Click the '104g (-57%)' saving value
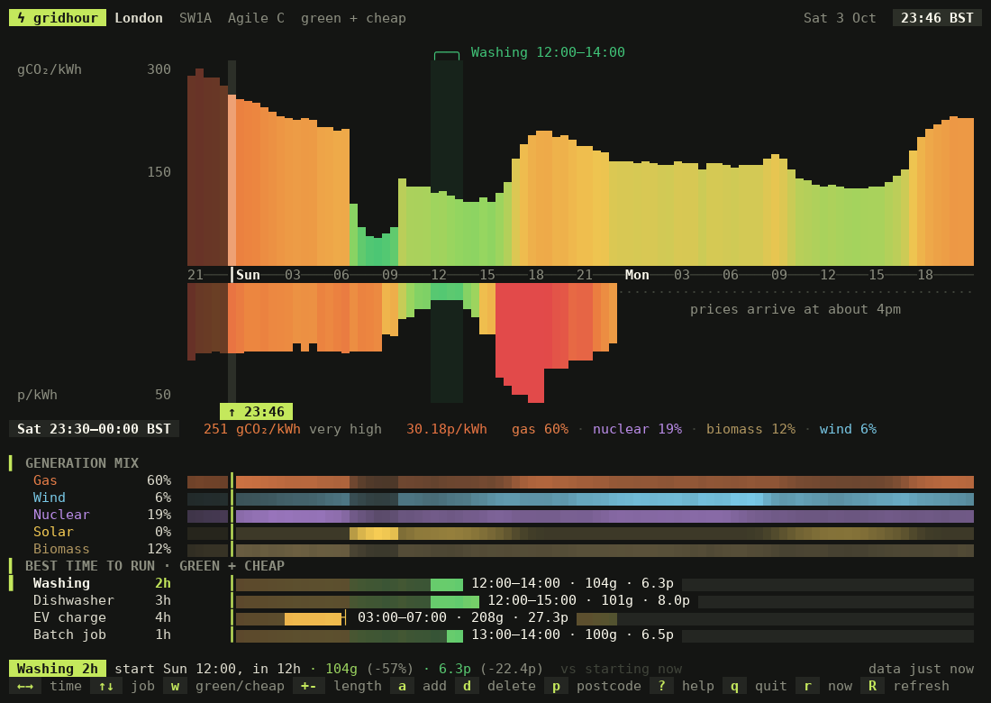The image size is (991, 703). [x=369, y=668]
